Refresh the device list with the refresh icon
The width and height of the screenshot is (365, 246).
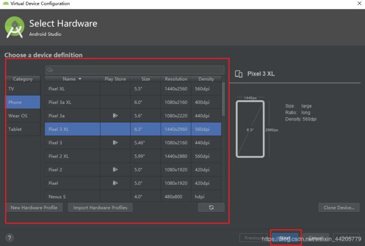(x=211, y=208)
